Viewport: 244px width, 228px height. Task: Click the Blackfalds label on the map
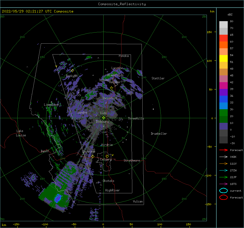[115, 75]
